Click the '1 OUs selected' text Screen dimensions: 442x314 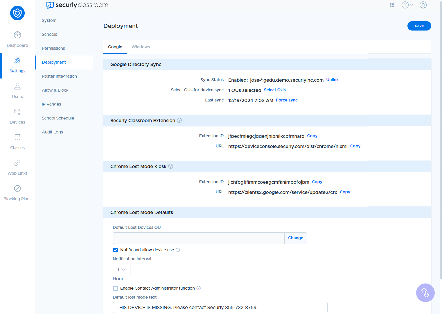click(x=245, y=90)
